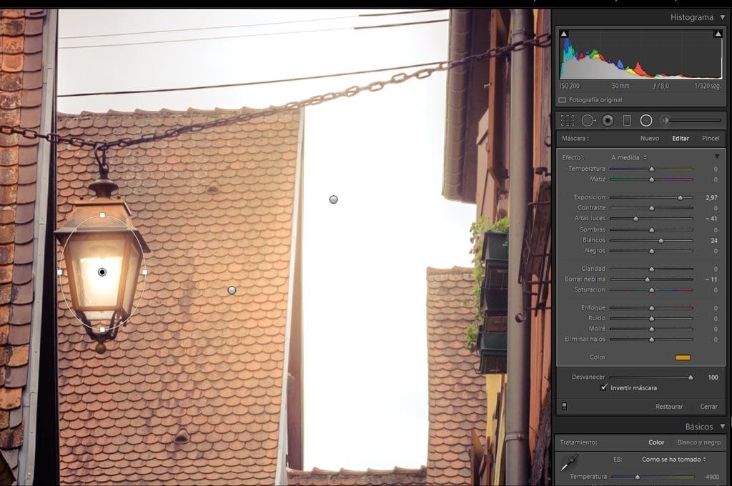Switch mask mode to Pincel
This screenshot has width=732, height=486.
(711, 138)
